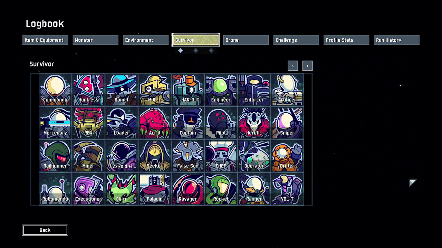442x248 pixels.
Task: Select the Seeker survivor icon
Action: (x=155, y=156)
